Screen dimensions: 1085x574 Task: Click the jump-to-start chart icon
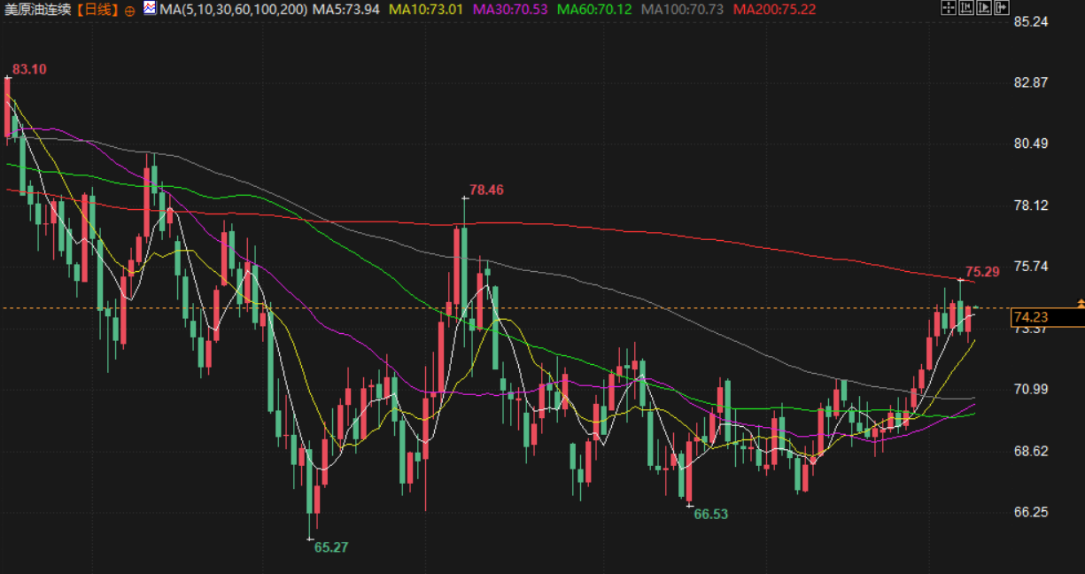pos(966,7)
